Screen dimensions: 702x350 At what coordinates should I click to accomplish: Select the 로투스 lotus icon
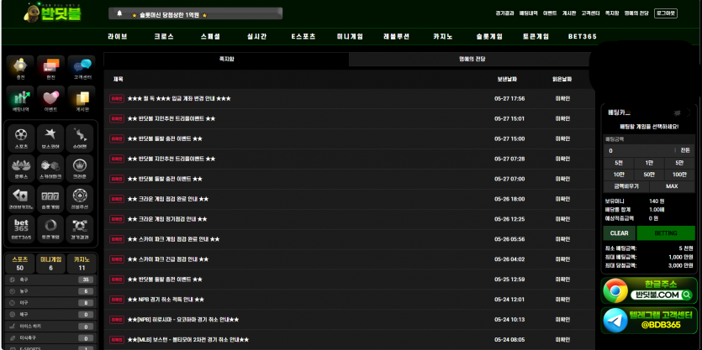(21, 168)
